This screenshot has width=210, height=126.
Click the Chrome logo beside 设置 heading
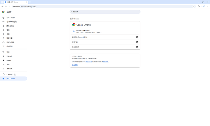pos(3,12)
